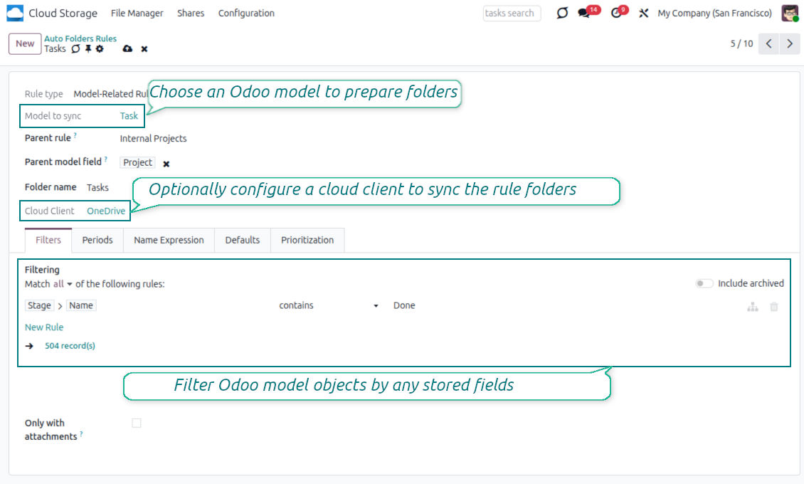Open the Name Expression tab

[x=169, y=241]
